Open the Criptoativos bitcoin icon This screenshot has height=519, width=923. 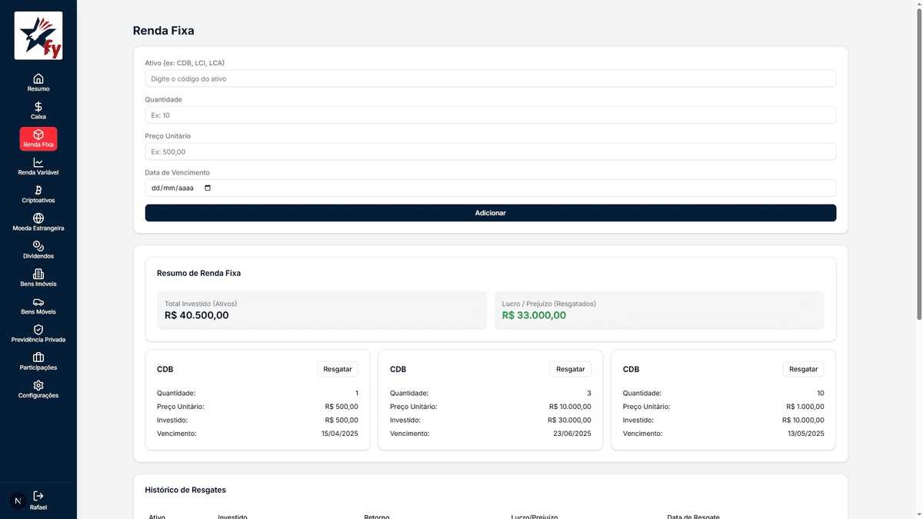[x=38, y=190]
